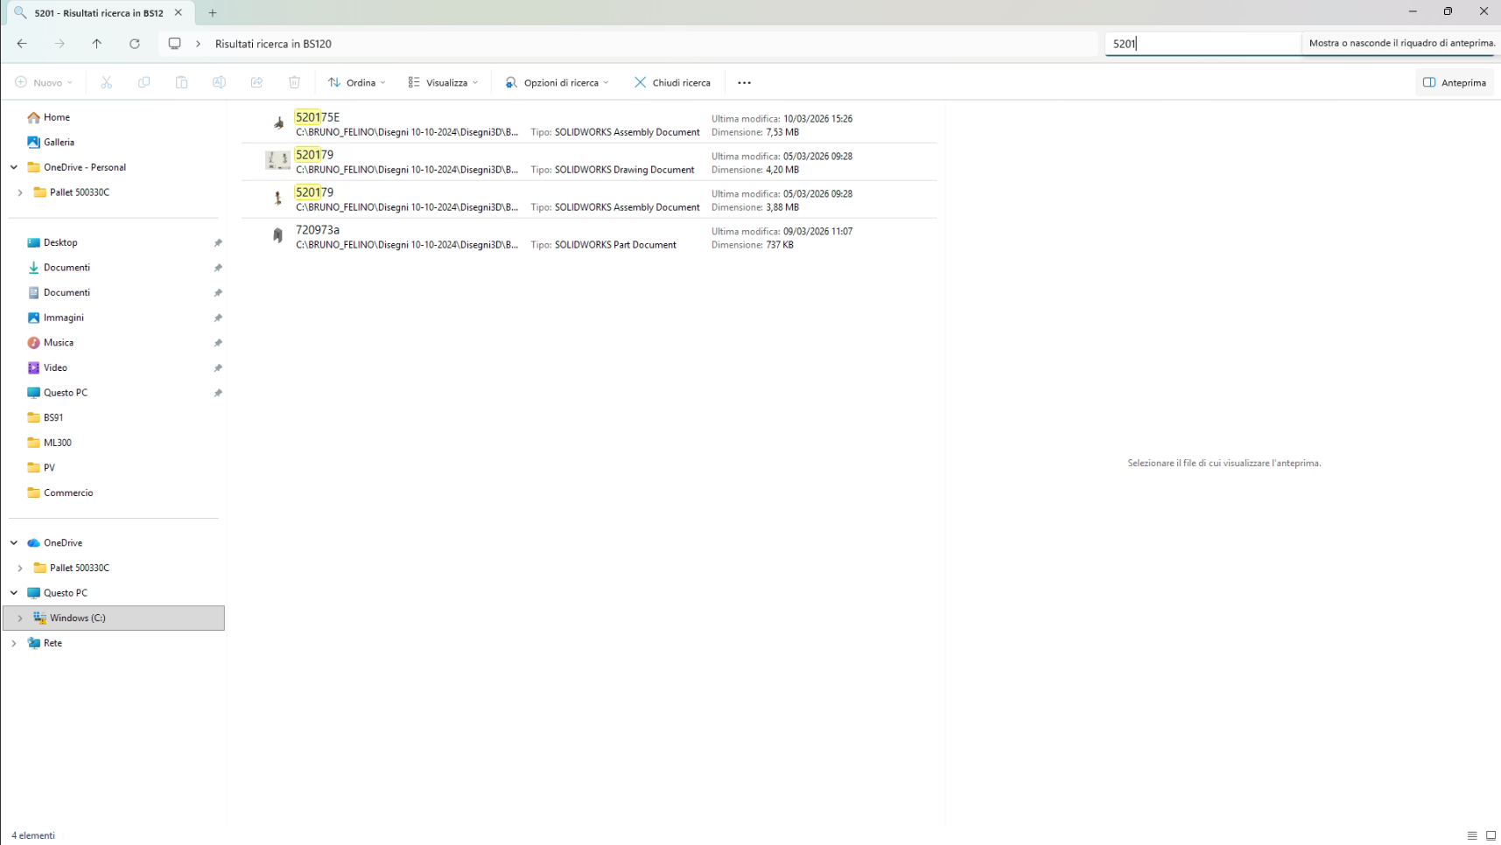Viewport: 1501px width, 845px height.
Task: Select the 720973a part file icon
Action: [x=278, y=237]
